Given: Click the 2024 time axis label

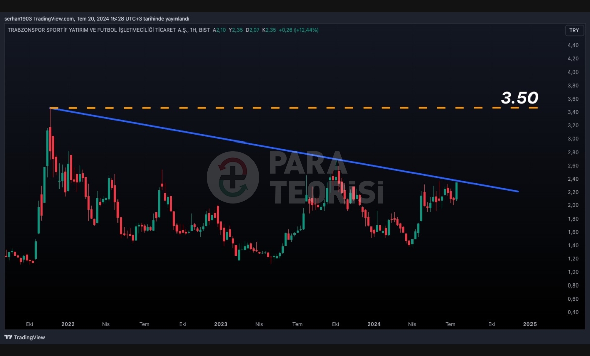Looking at the screenshot, I should [374, 324].
